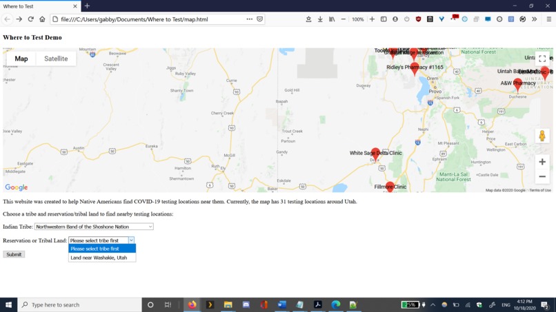This screenshot has width=556, height=312.
Task: Close the Where to Test tab
Action: point(75,6)
